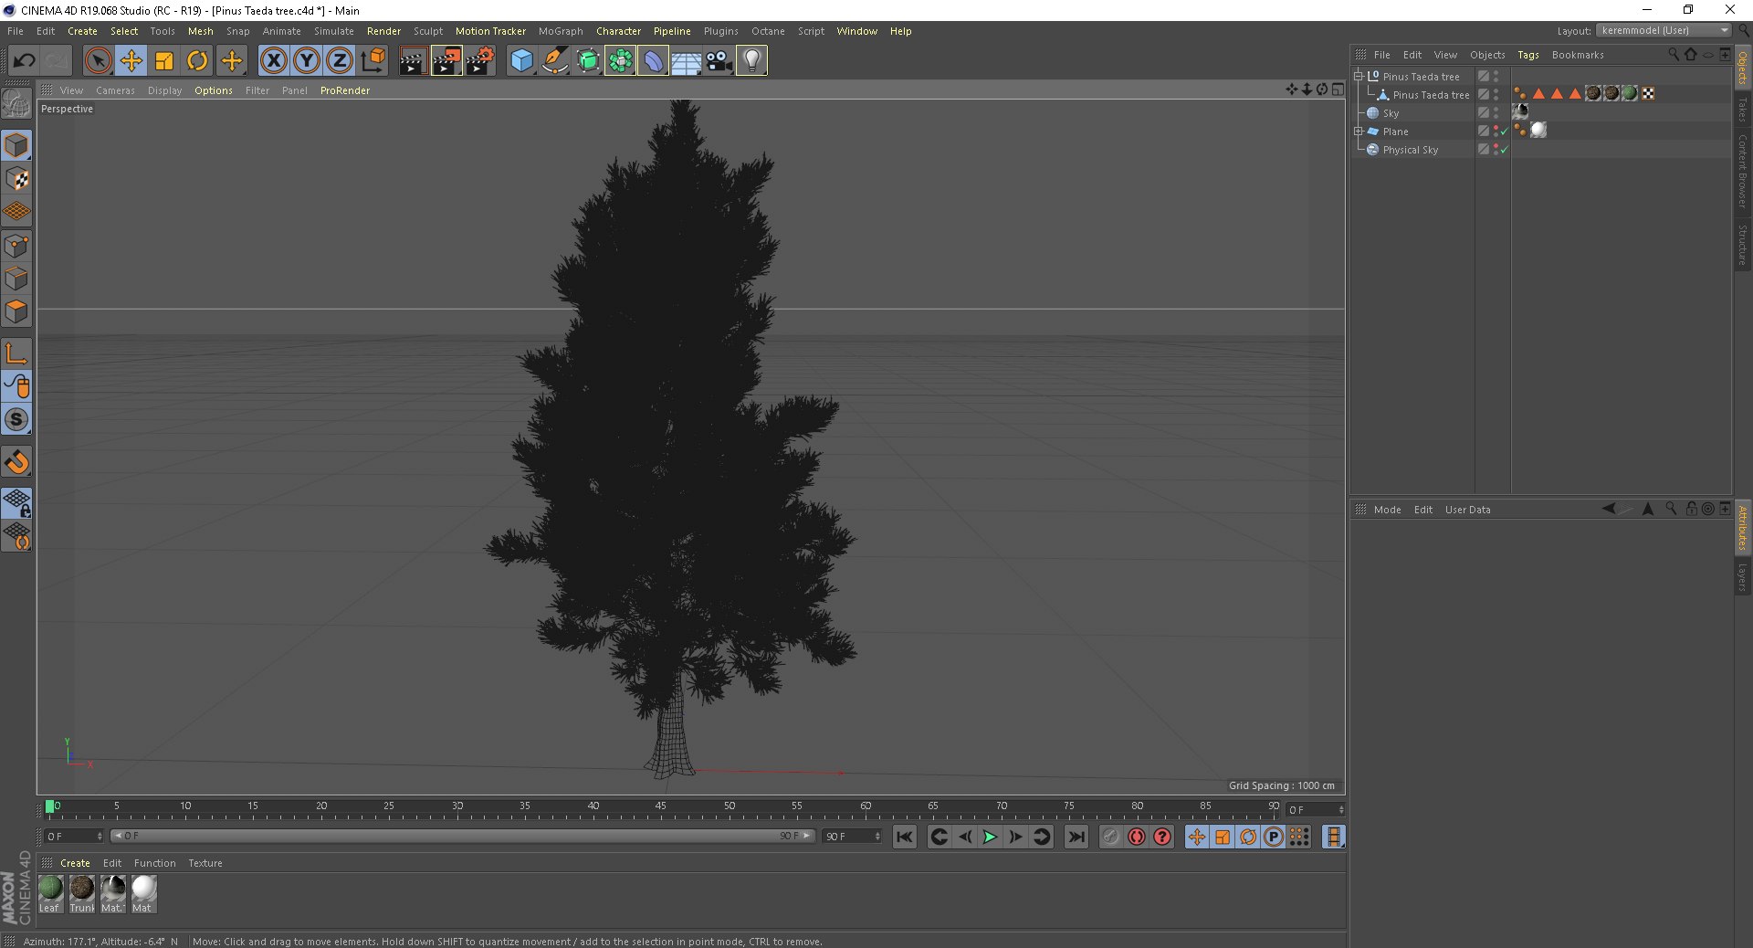Add a Camera object
Screen dimensions: 1753x948
(x=719, y=61)
